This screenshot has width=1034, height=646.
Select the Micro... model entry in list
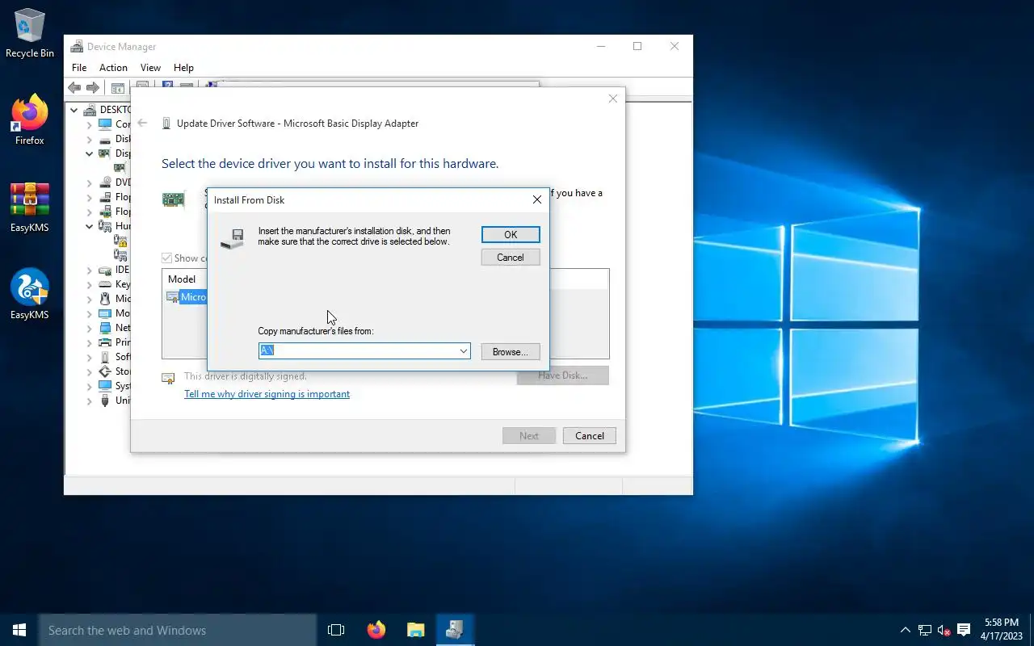[187, 297]
